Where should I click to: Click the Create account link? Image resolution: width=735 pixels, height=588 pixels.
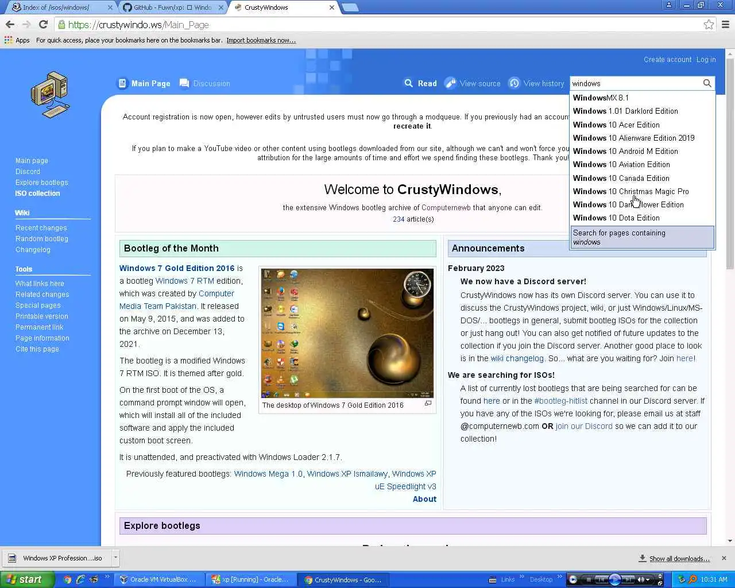667,60
